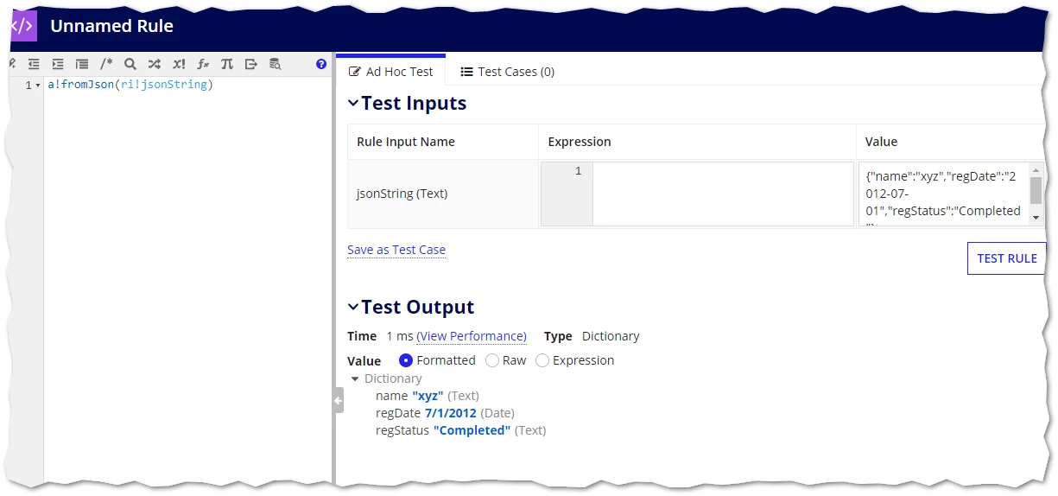1058x496 pixels.
Task: Open the database query editor icon
Action: click(276, 64)
